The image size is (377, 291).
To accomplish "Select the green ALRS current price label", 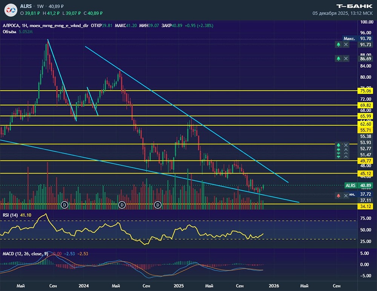I will [x=351, y=186].
